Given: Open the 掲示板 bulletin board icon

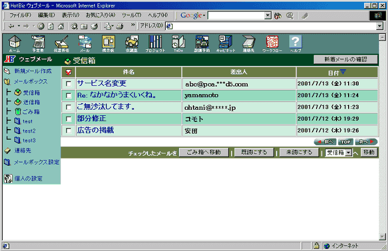Looking at the screenshot, I should (108, 43).
